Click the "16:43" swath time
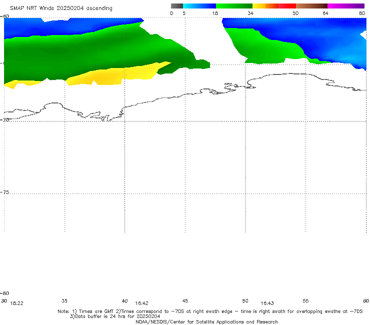The width and height of the screenshot is (370, 325). pyautogui.click(x=267, y=303)
